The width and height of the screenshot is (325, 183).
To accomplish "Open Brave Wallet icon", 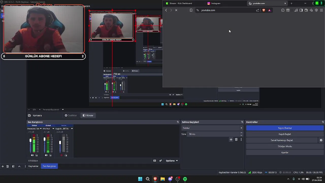I will [x=306, y=10].
